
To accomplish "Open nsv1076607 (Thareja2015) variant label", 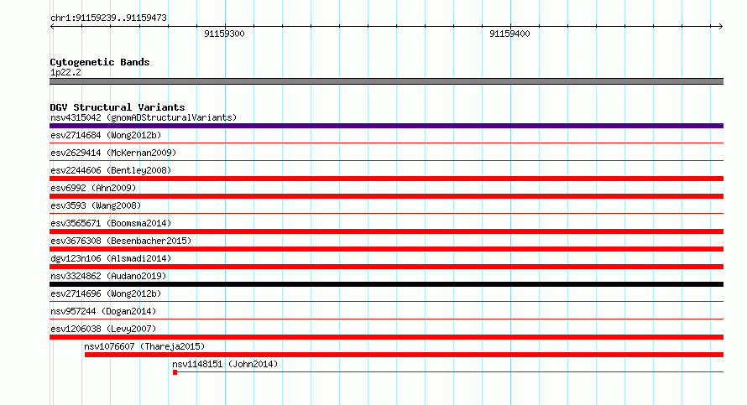I will pyautogui.click(x=145, y=346).
